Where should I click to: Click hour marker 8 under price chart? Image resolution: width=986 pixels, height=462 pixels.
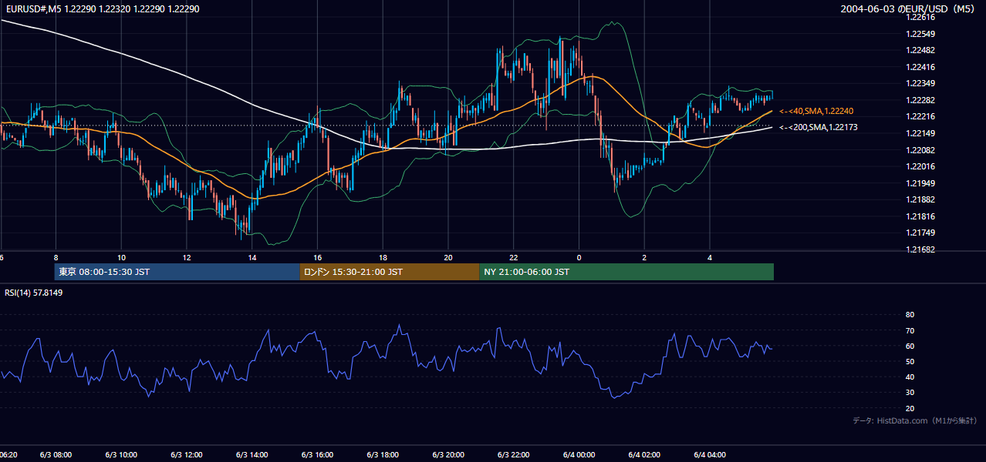[56, 257]
